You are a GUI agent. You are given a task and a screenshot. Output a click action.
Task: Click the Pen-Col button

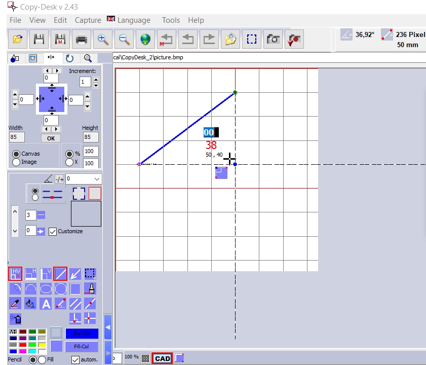pyautogui.click(x=82, y=334)
